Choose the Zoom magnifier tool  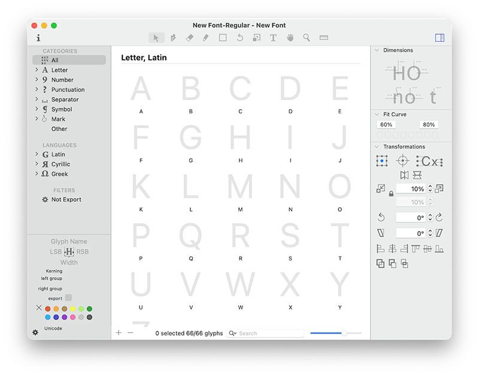click(307, 38)
